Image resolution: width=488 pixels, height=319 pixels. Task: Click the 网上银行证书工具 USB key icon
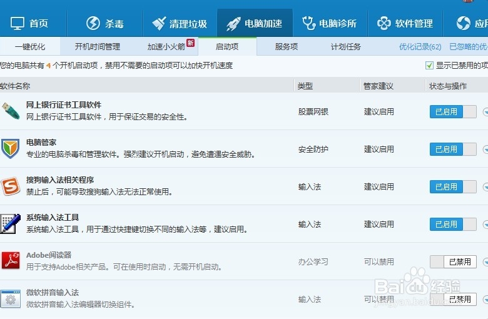(11, 111)
